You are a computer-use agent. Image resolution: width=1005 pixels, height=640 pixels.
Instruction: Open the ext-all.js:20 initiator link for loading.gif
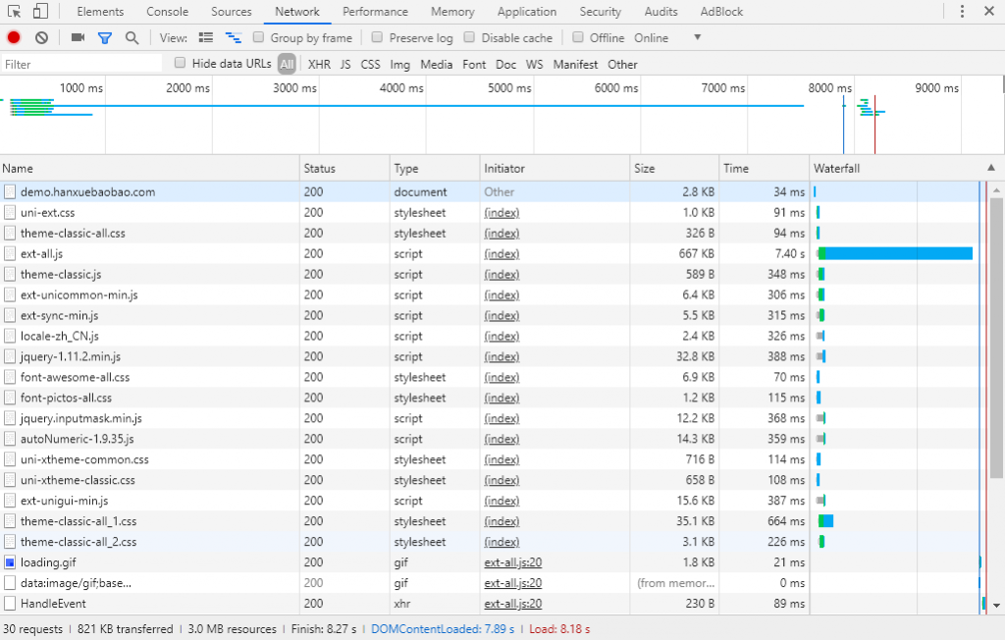pos(513,562)
